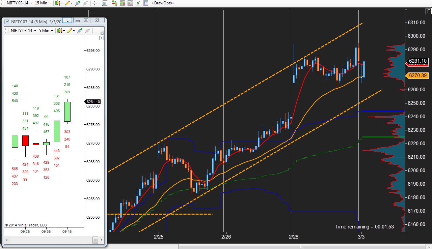Click the 6281.10 price marker in 5 Min window
This screenshot has width=432, height=249.
coord(93,102)
